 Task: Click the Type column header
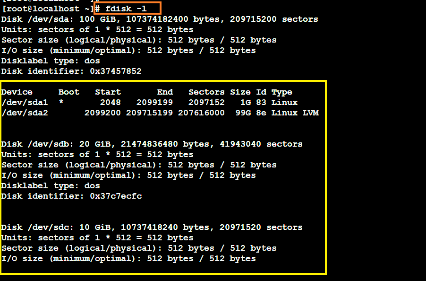click(281, 92)
